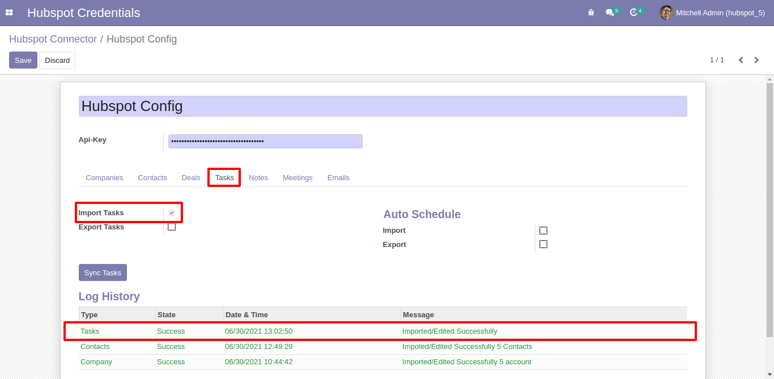This screenshot has width=774, height=379.
Task: Select the Tasks tab
Action: (x=224, y=178)
